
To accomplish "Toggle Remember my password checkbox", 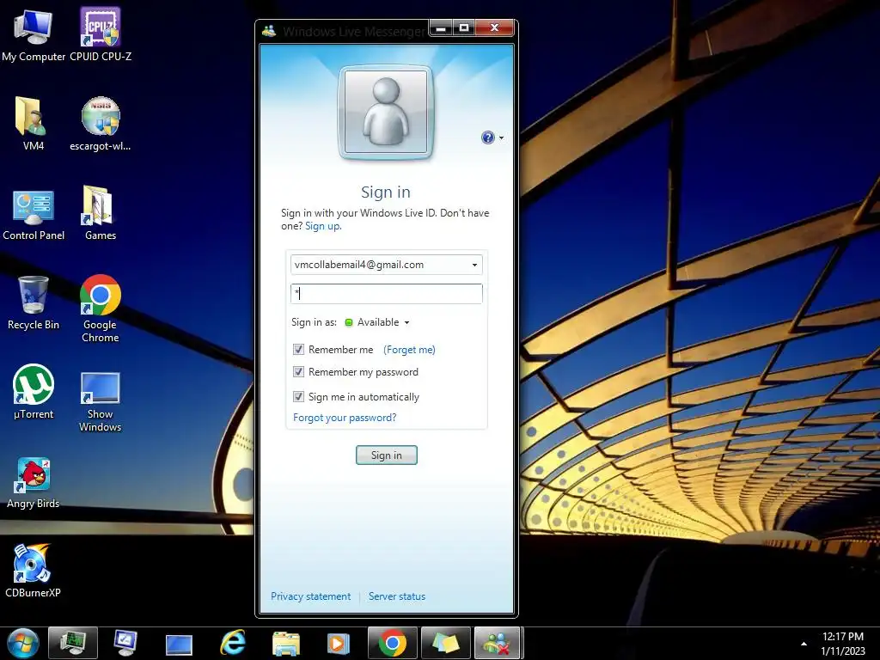I will coord(298,372).
